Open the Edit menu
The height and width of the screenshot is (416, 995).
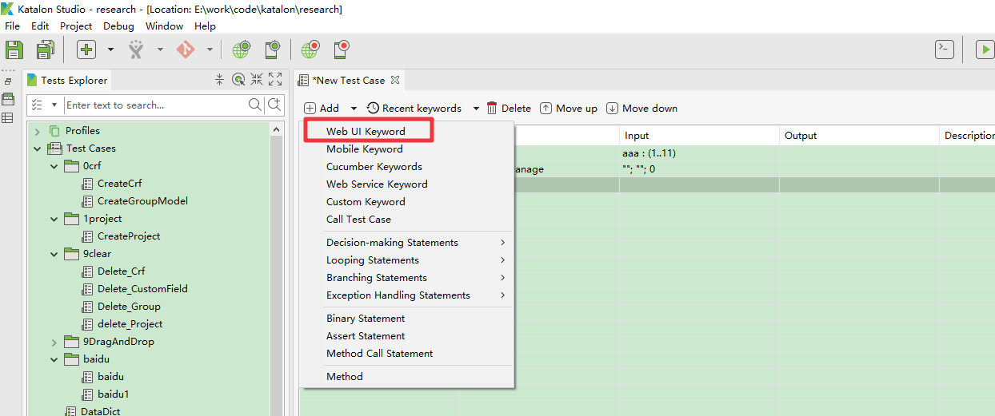40,26
